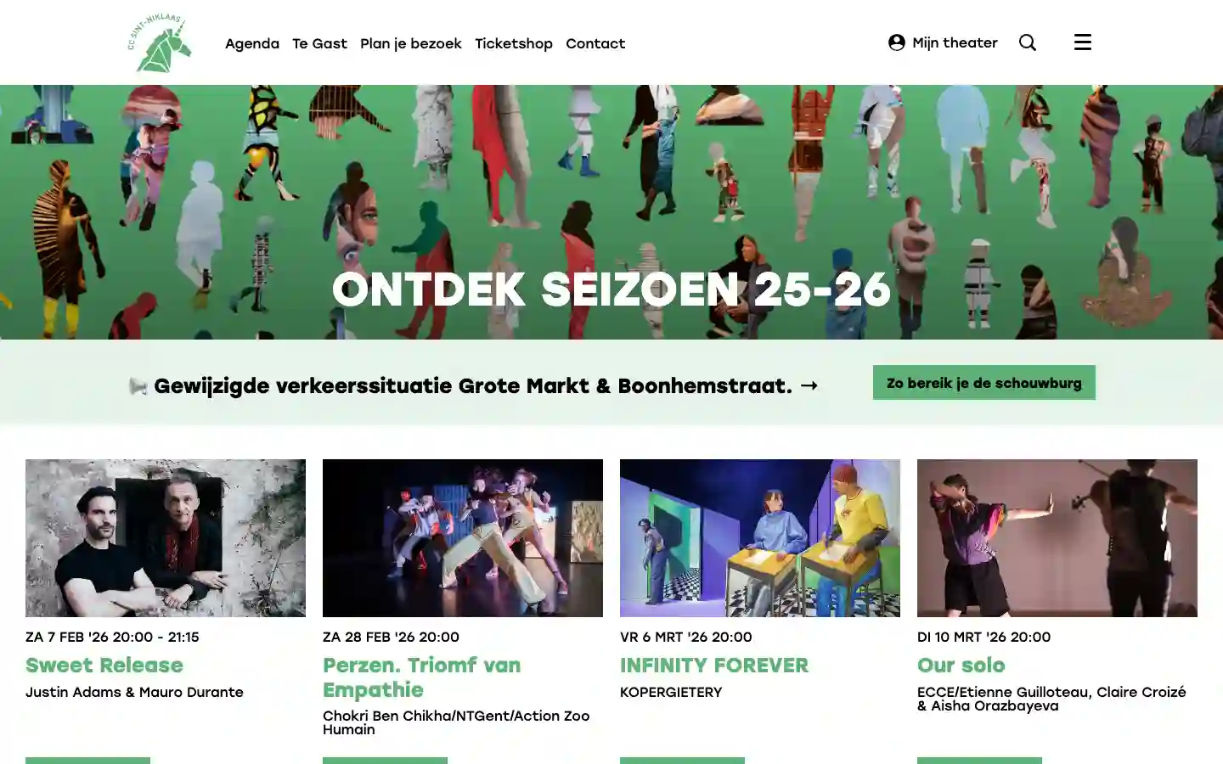The width and height of the screenshot is (1223, 764).
Task: Click the arrow after Boonhemstraat announcement
Action: coord(809,385)
